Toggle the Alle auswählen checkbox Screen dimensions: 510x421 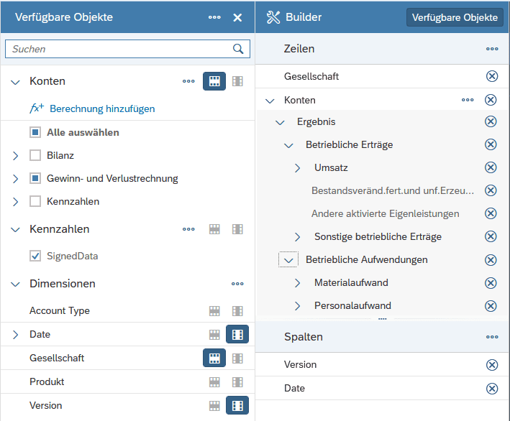pos(35,132)
